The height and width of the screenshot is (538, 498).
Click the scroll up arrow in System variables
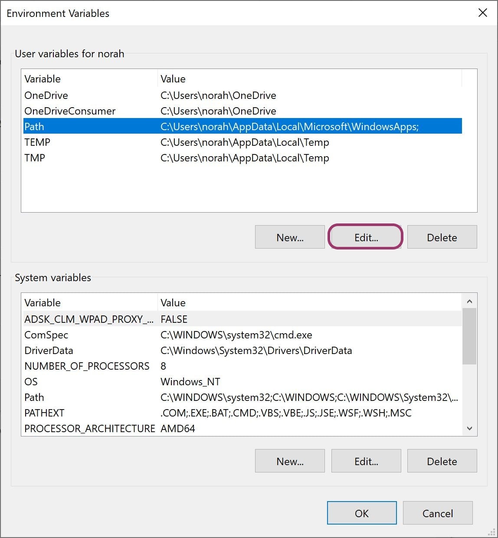pos(469,301)
